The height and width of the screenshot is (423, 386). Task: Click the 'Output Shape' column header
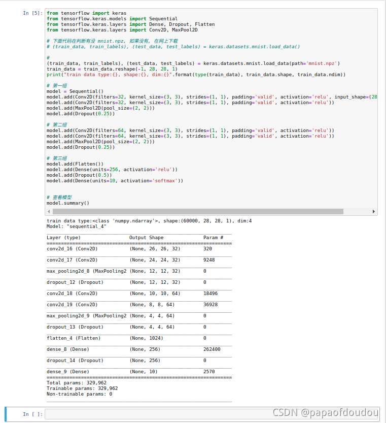(x=147, y=238)
